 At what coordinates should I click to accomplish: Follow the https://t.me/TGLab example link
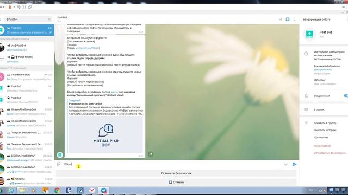[x=88, y=48]
